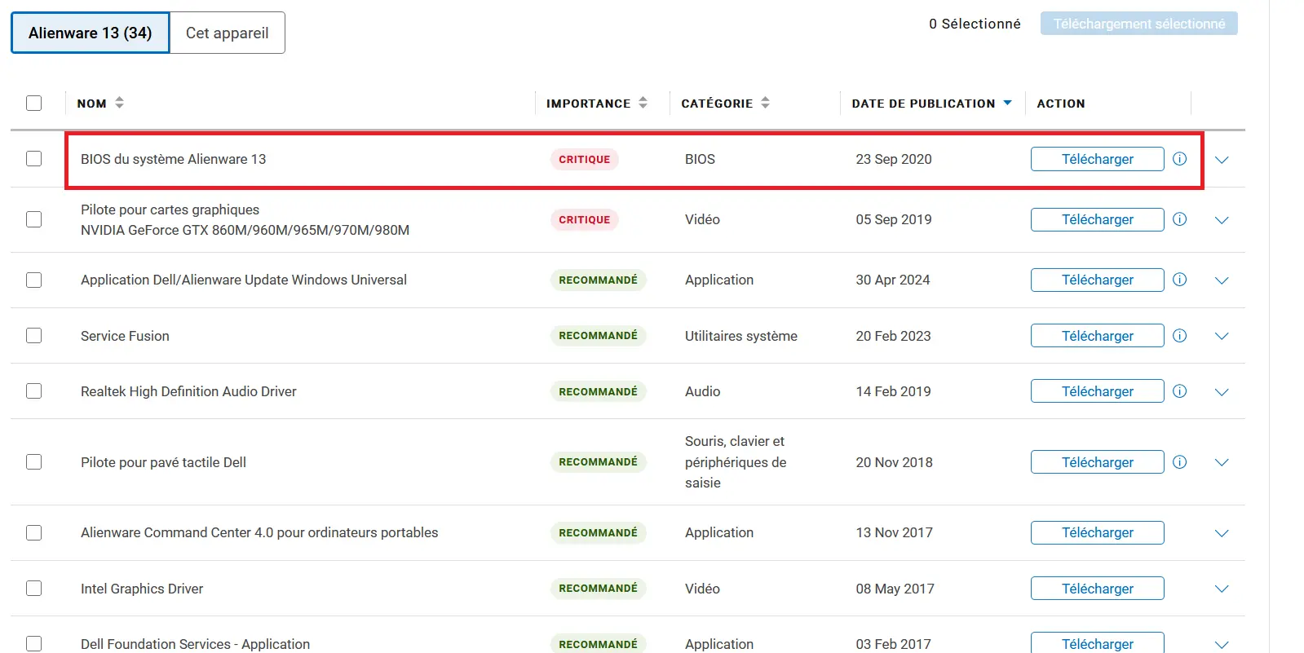Switch to Cet appareil tab
The width and height of the screenshot is (1304, 653).
point(227,33)
